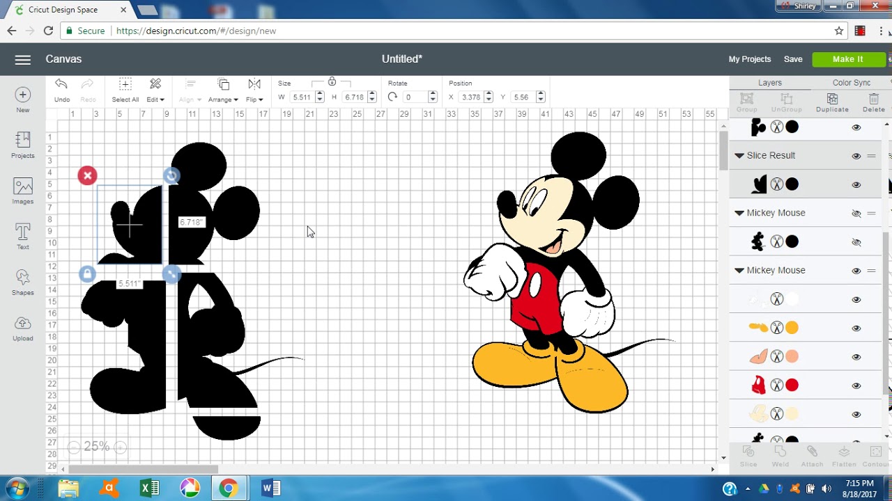892x501 pixels.
Task: Click the lock handle on selection
Action: 87,274
